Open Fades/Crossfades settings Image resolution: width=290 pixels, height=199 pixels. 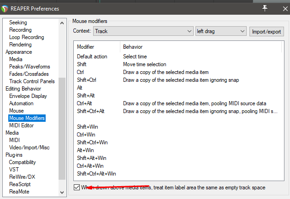point(29,74)
